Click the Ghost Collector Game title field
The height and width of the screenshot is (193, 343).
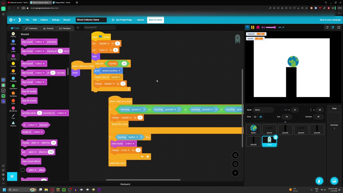(91, 20)
